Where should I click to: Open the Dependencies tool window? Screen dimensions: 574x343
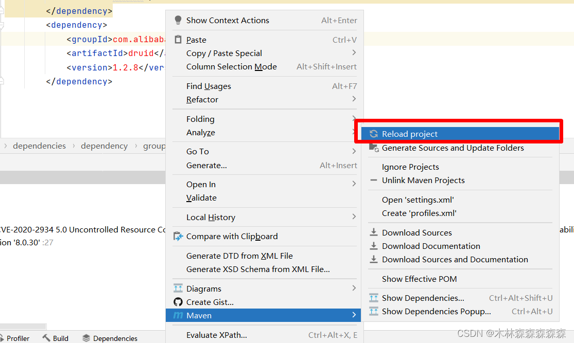(110, 338)
